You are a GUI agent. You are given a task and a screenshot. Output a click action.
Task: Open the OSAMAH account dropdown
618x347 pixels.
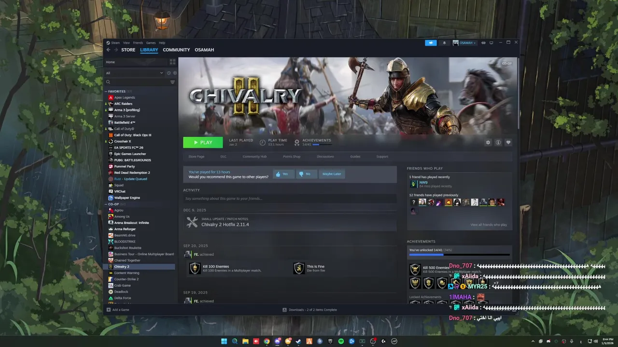pos(464,43)
